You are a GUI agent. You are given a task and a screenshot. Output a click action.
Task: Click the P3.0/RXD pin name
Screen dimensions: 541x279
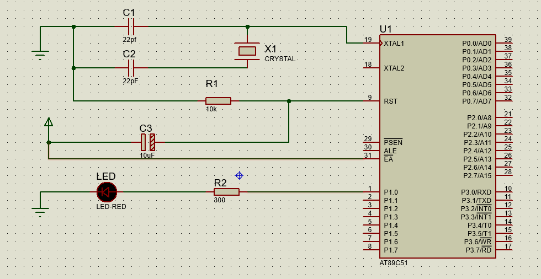click(x=476, y=192)
